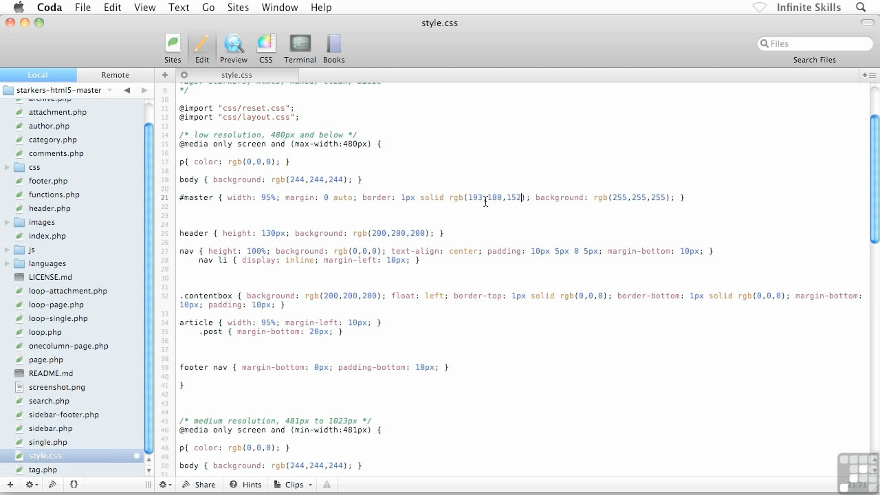
Task: Click the split editor button at tab bar's end
Action: click(x=868, y=75)
